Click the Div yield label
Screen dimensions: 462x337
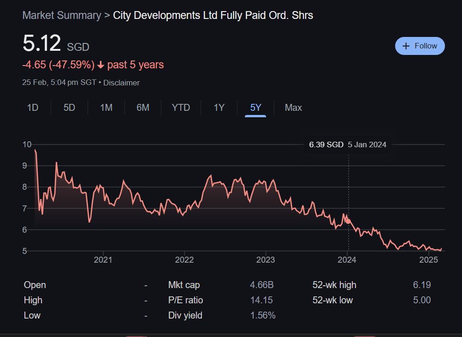pyautogui.click(x=185, y=315)
